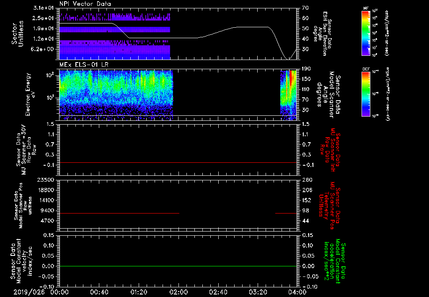Click the 00:40 time axis label
429x297 pixels.
99,292
